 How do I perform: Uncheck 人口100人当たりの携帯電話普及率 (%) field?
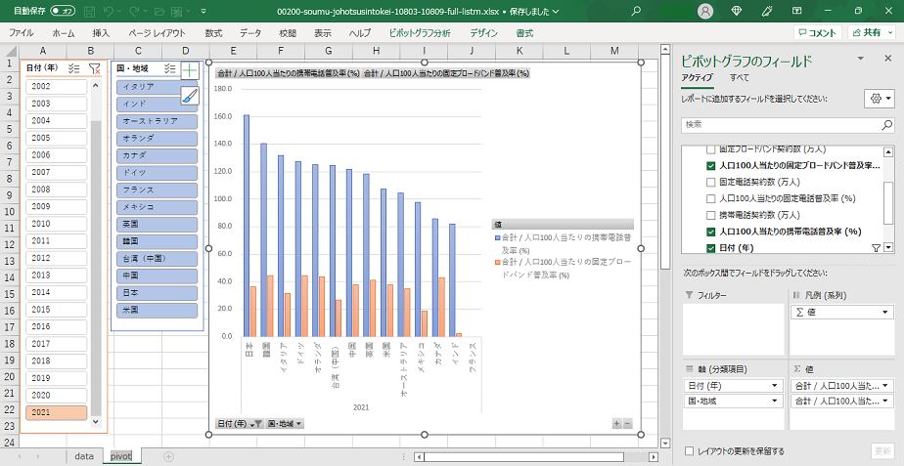(711, 232)
